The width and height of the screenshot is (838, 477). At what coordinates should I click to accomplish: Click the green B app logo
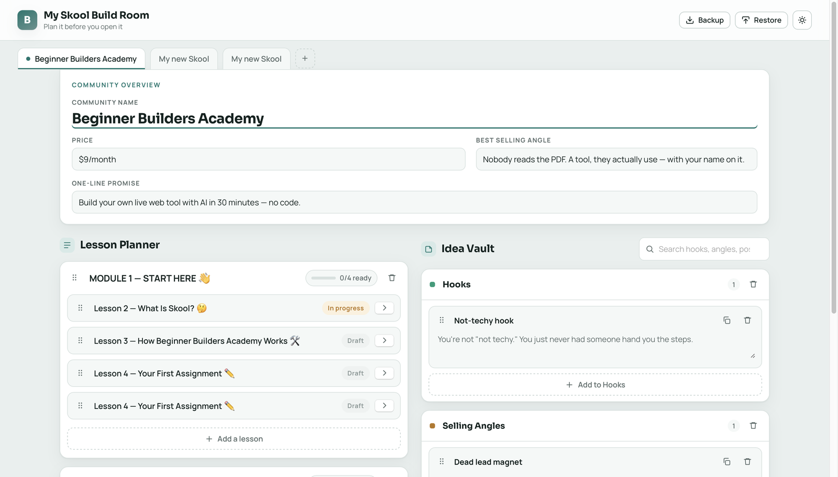tap(27, 20)
